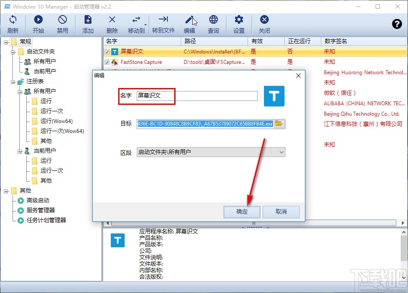The height and width of the screenshot is (293, 408).
Task: Click the 开始 (Start) toolbar icon
Action: pyautogui.click(x=38, y=24)
